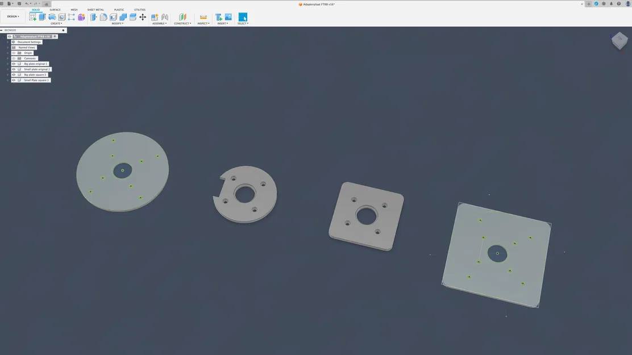Open the Extensions icon in title bar
This screenshot has height=355, width=632.
pyautogui.click(x=596, y=3)
